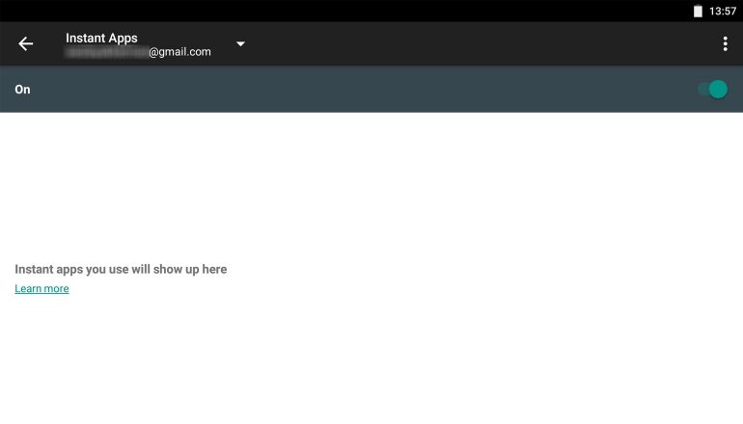Open the Learn more link

[x=41, y=289]
